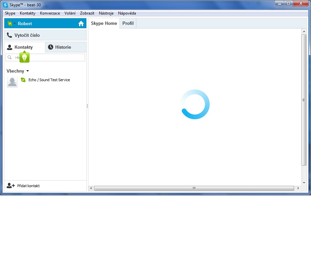
Task: Switch to the Kontakty tab
Action: pos(24,47)
